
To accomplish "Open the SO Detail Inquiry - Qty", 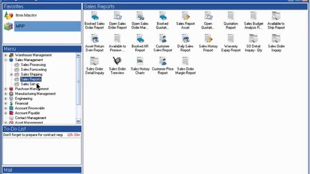I will click(253, 43).
